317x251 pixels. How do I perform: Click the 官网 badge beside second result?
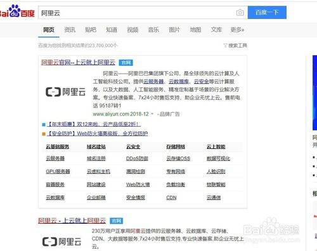tap(117, 221)
